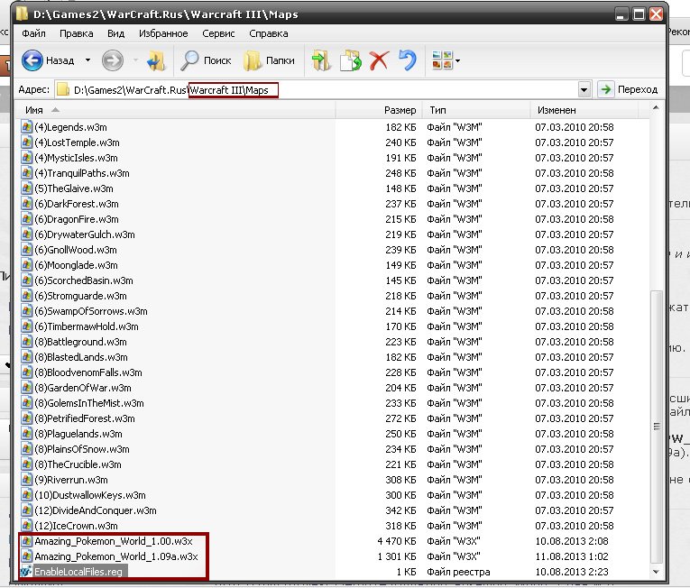The image size is (690, 588).
Task: Select file icon of (6)DarkForest.w3m
Action: [x=26, y=204]
